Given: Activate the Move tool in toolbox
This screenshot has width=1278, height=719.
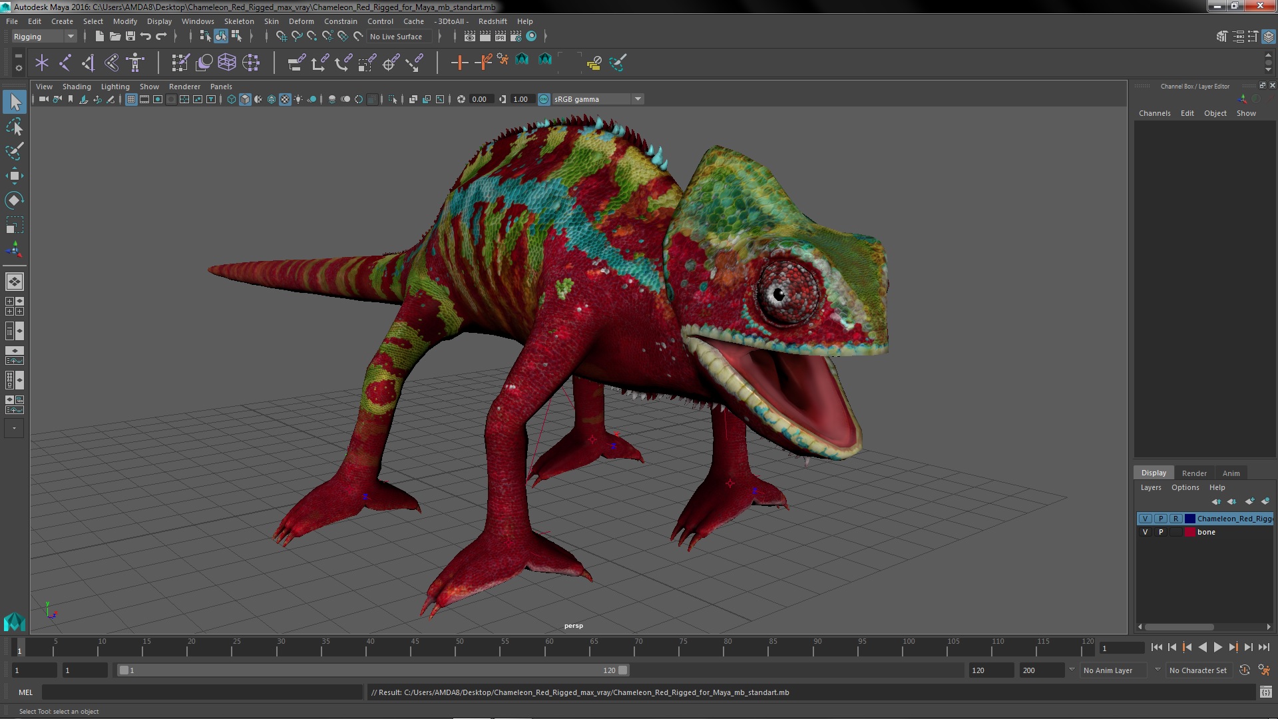Looking at the screenshot, I should pos(15,176).
